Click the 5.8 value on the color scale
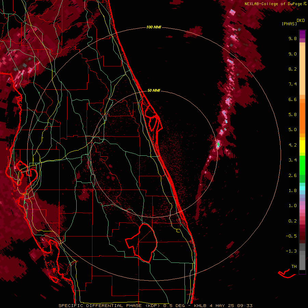This screenshot has width=308, height=308. coord(293,115)
